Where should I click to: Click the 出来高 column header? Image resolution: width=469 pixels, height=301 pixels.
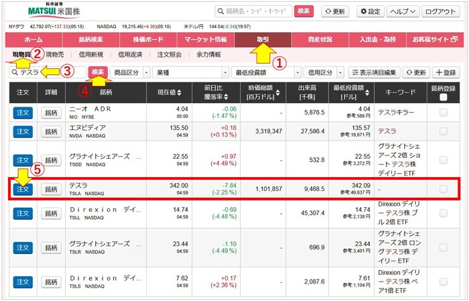pyautogui.click(x=307, y=93)
